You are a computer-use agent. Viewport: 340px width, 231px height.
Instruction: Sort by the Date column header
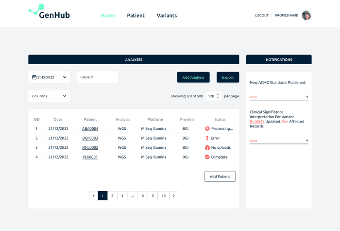pos(58,120)
